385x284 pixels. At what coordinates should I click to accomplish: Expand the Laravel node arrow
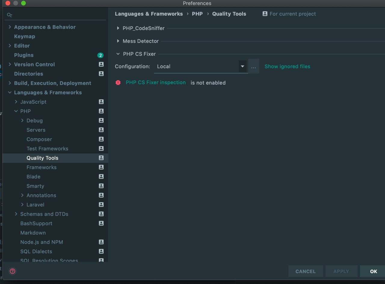coord(23,205)
